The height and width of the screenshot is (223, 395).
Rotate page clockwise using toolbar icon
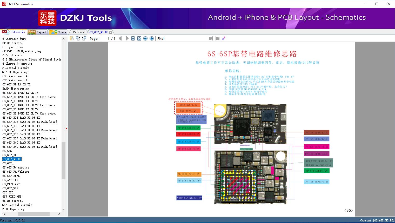84,38
